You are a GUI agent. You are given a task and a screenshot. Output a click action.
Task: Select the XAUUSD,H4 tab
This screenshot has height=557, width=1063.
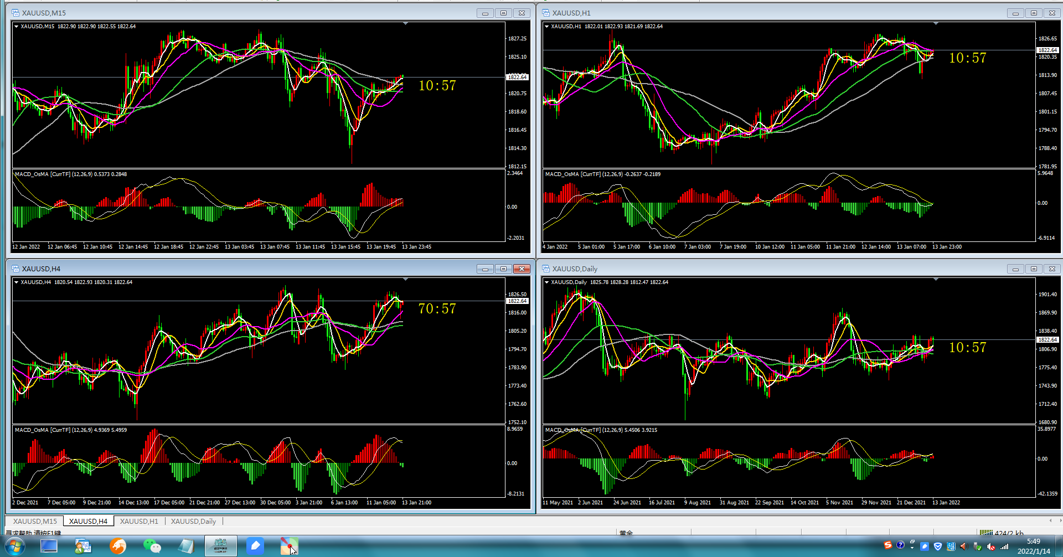coord(88,521)
